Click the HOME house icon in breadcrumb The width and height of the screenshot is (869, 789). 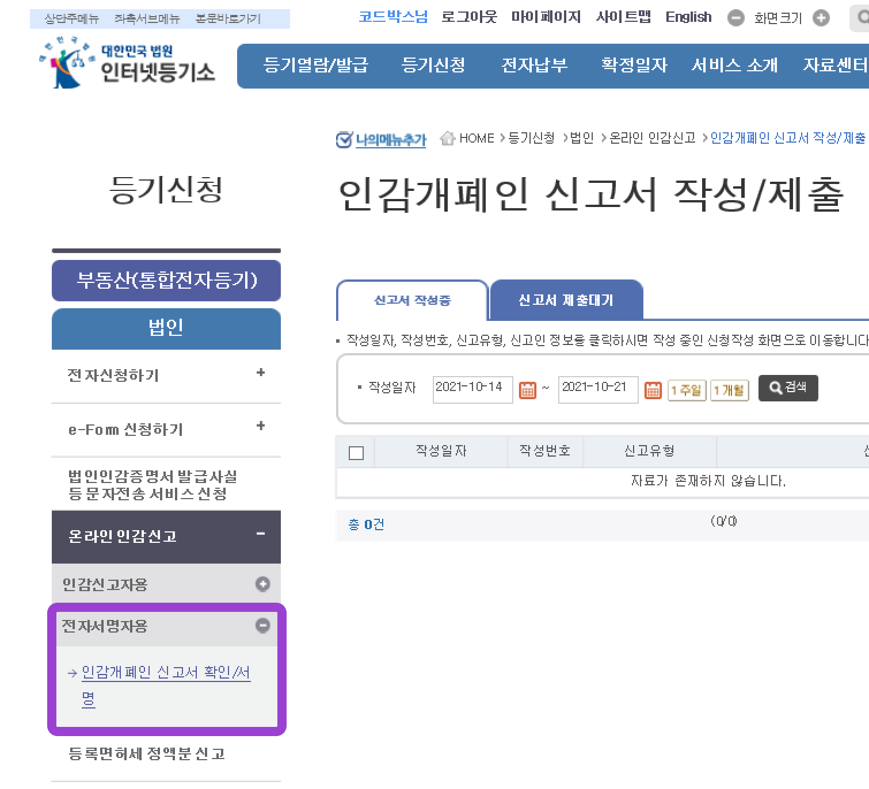pos(448,138)
